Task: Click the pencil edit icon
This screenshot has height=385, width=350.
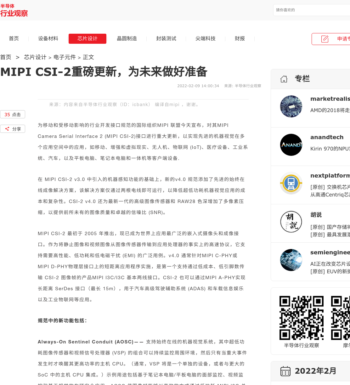Action: tap(325, 39)
